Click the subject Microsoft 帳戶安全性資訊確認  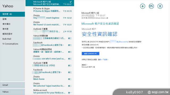(100, 24)
